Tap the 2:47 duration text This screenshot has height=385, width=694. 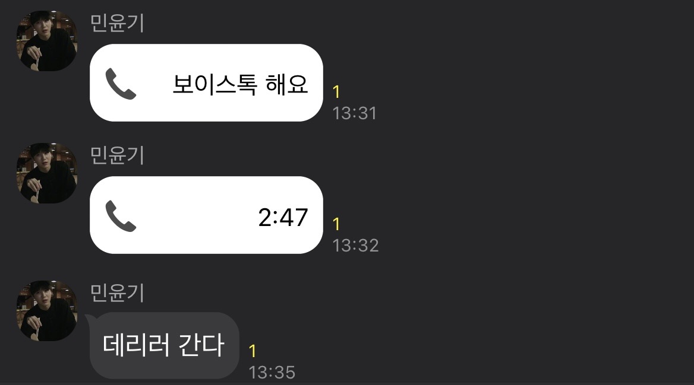click(283, 217)
